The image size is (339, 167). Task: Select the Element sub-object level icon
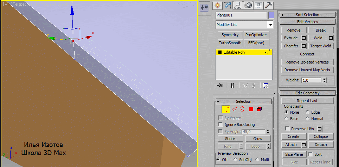pos(260,109)
